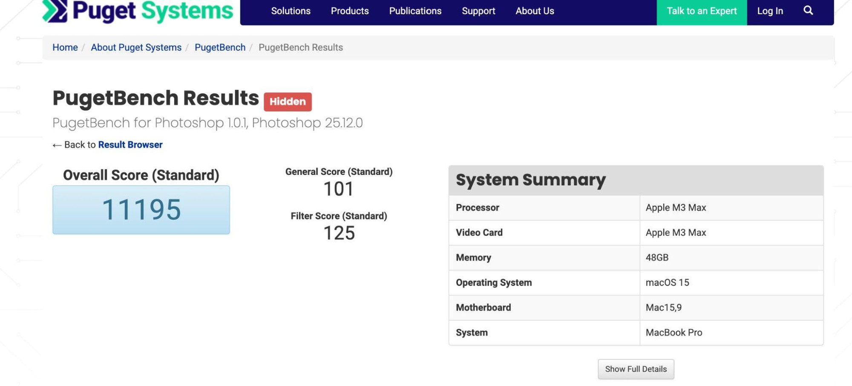
Task: Open the About Us menu
Action: (535, 11)
